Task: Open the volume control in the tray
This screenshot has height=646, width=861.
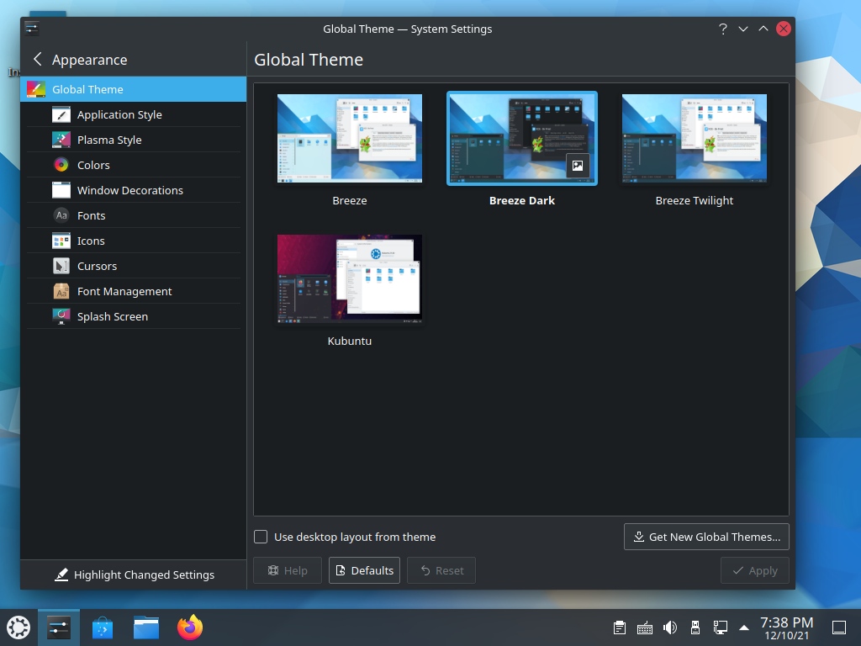Action: click(670, 627)
